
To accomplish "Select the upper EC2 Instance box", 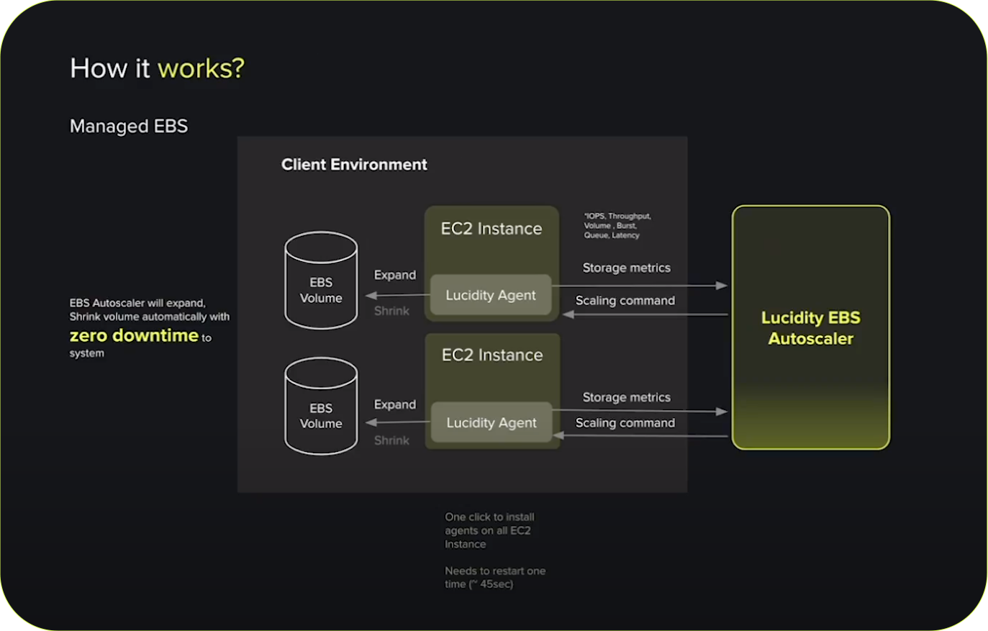I will point(491,229).
